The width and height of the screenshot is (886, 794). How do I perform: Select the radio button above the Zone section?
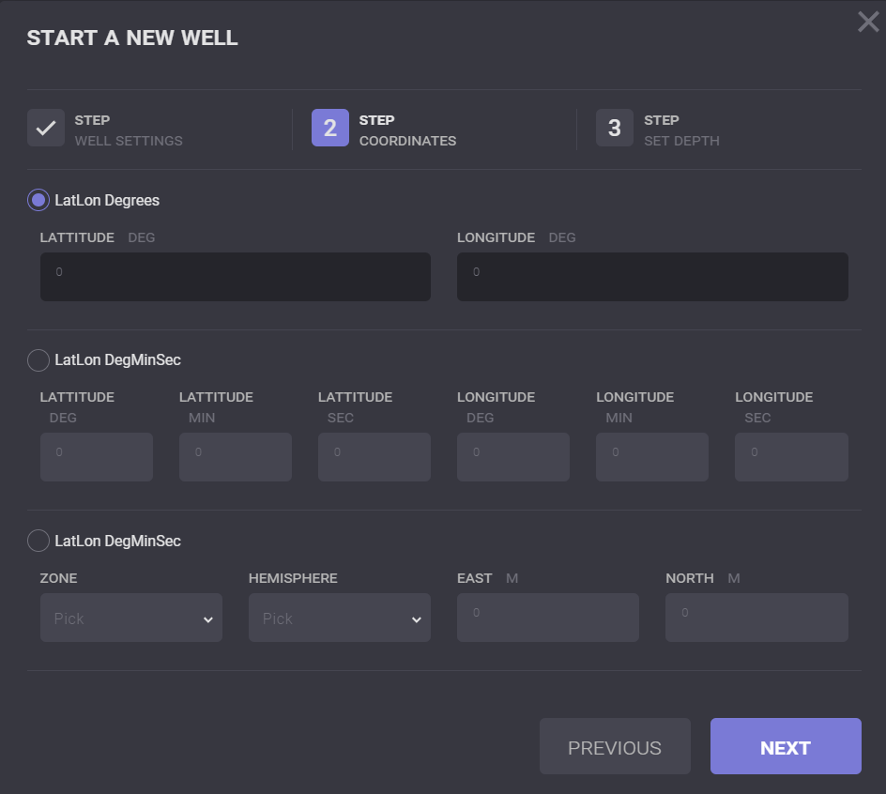[38, 541]
